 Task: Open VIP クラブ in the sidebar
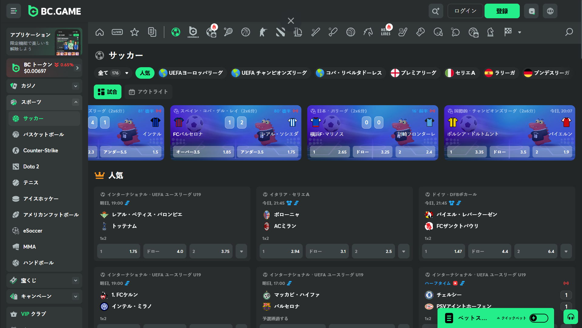click(44, 314)
